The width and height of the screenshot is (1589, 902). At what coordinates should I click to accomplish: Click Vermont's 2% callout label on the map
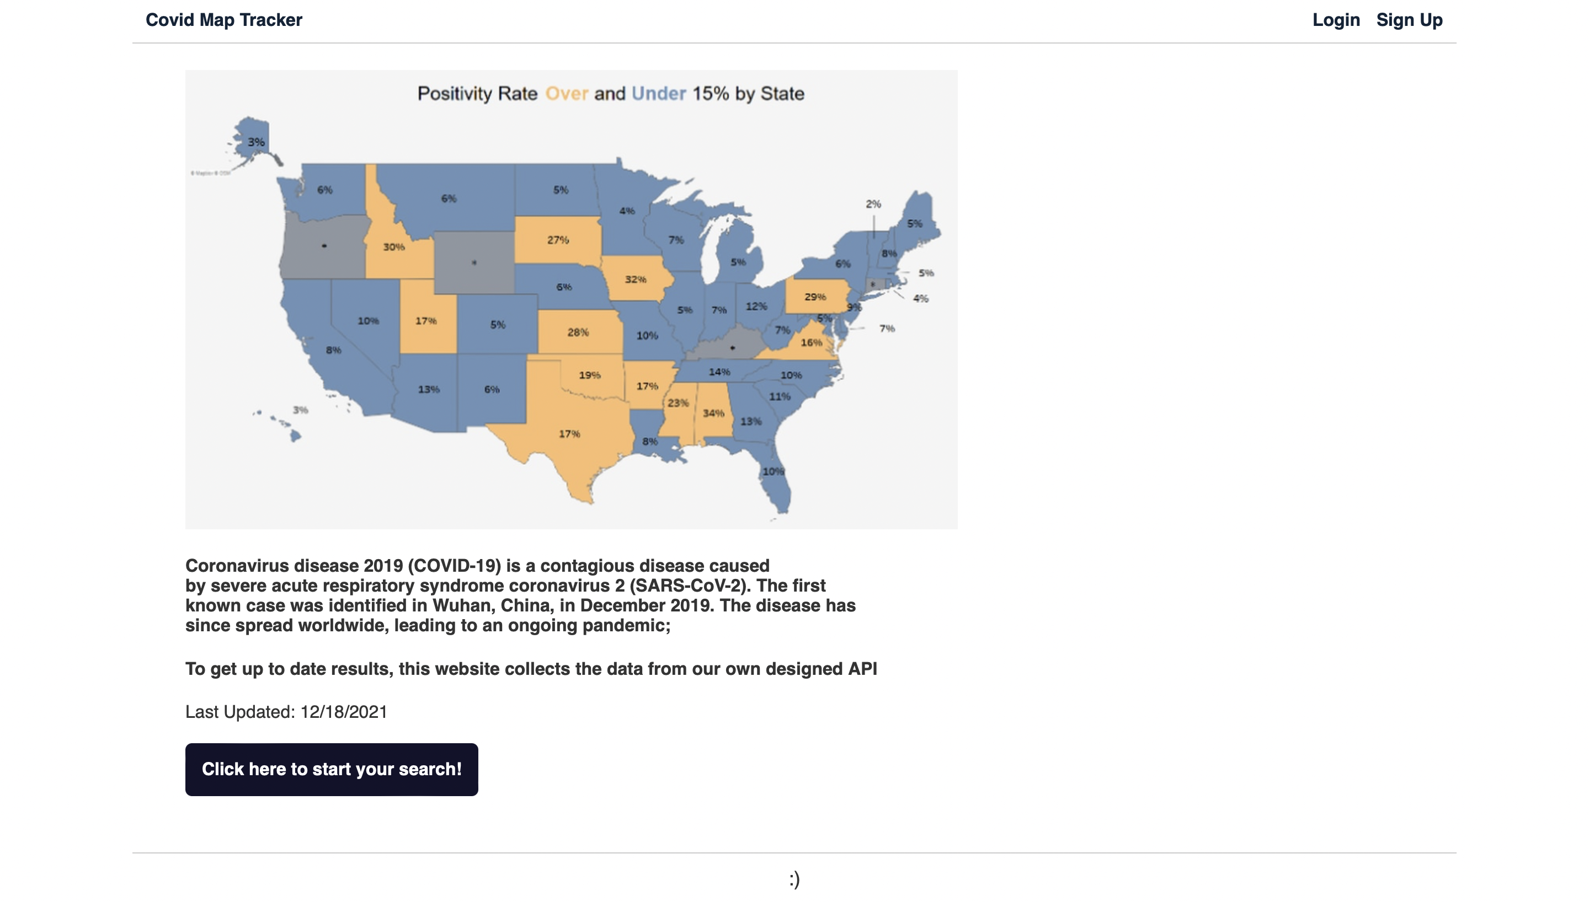click(873, 204)
